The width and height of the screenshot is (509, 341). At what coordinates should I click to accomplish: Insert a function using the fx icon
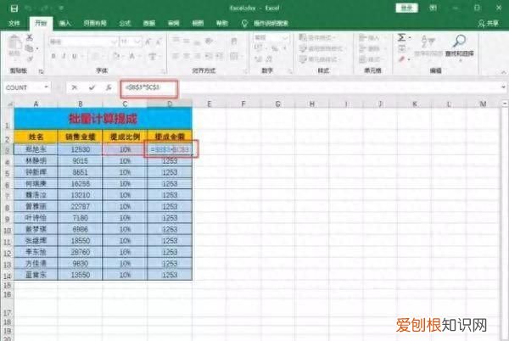click(109, 87)
